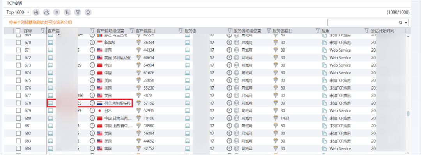Viewport: 421px width, 155px height.
Task: Click the client port icon beside 19106
Action: click(x=138, y=118)
